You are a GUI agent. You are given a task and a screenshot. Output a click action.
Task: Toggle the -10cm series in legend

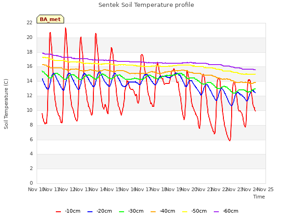coord(68,211)
